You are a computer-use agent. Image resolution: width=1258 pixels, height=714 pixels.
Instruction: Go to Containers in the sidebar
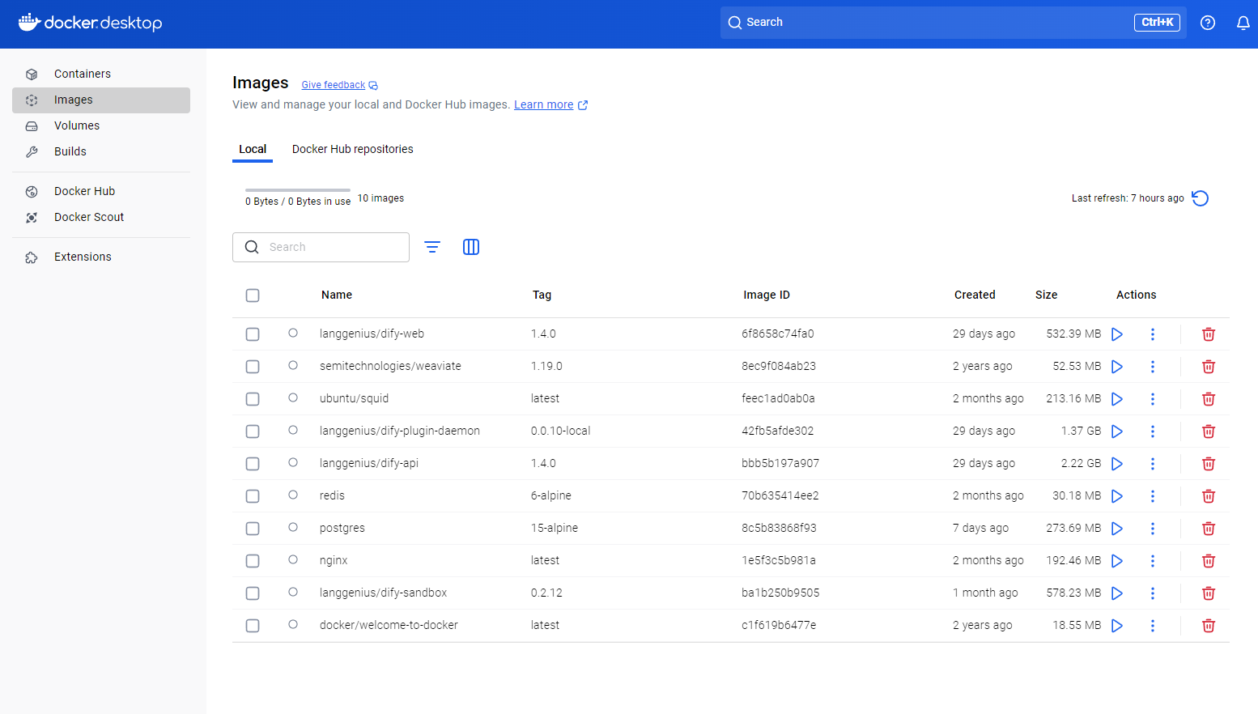(x=83, y=74)
